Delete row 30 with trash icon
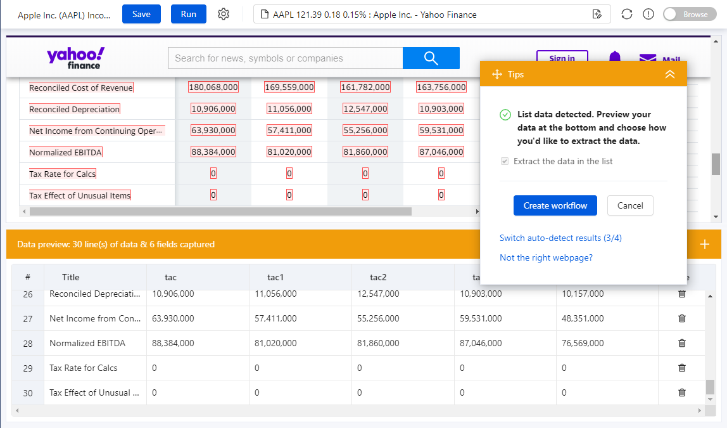This screenshot has width=727, height=428. [x=682, y=392]
